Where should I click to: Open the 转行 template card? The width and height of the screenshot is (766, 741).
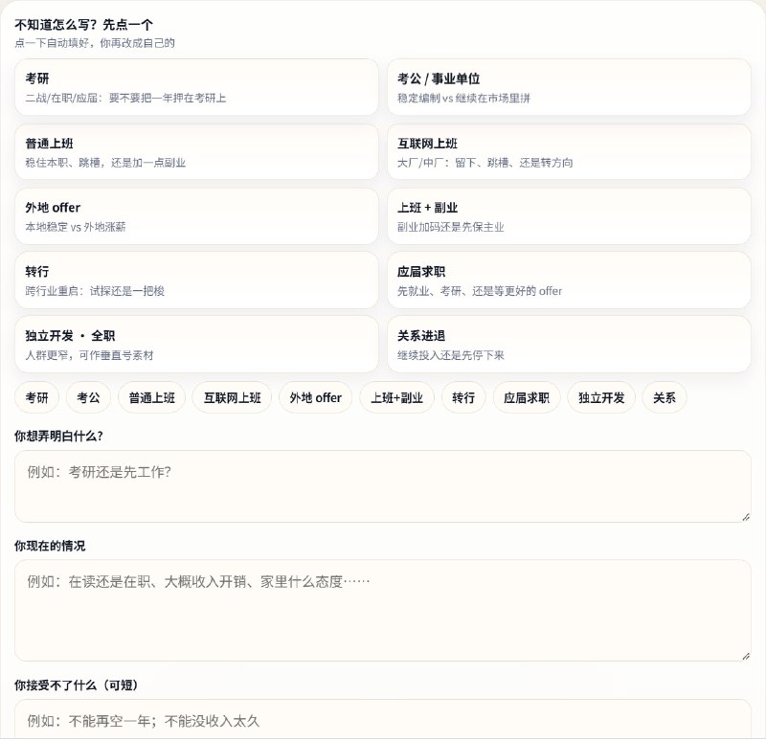(196, 281)
